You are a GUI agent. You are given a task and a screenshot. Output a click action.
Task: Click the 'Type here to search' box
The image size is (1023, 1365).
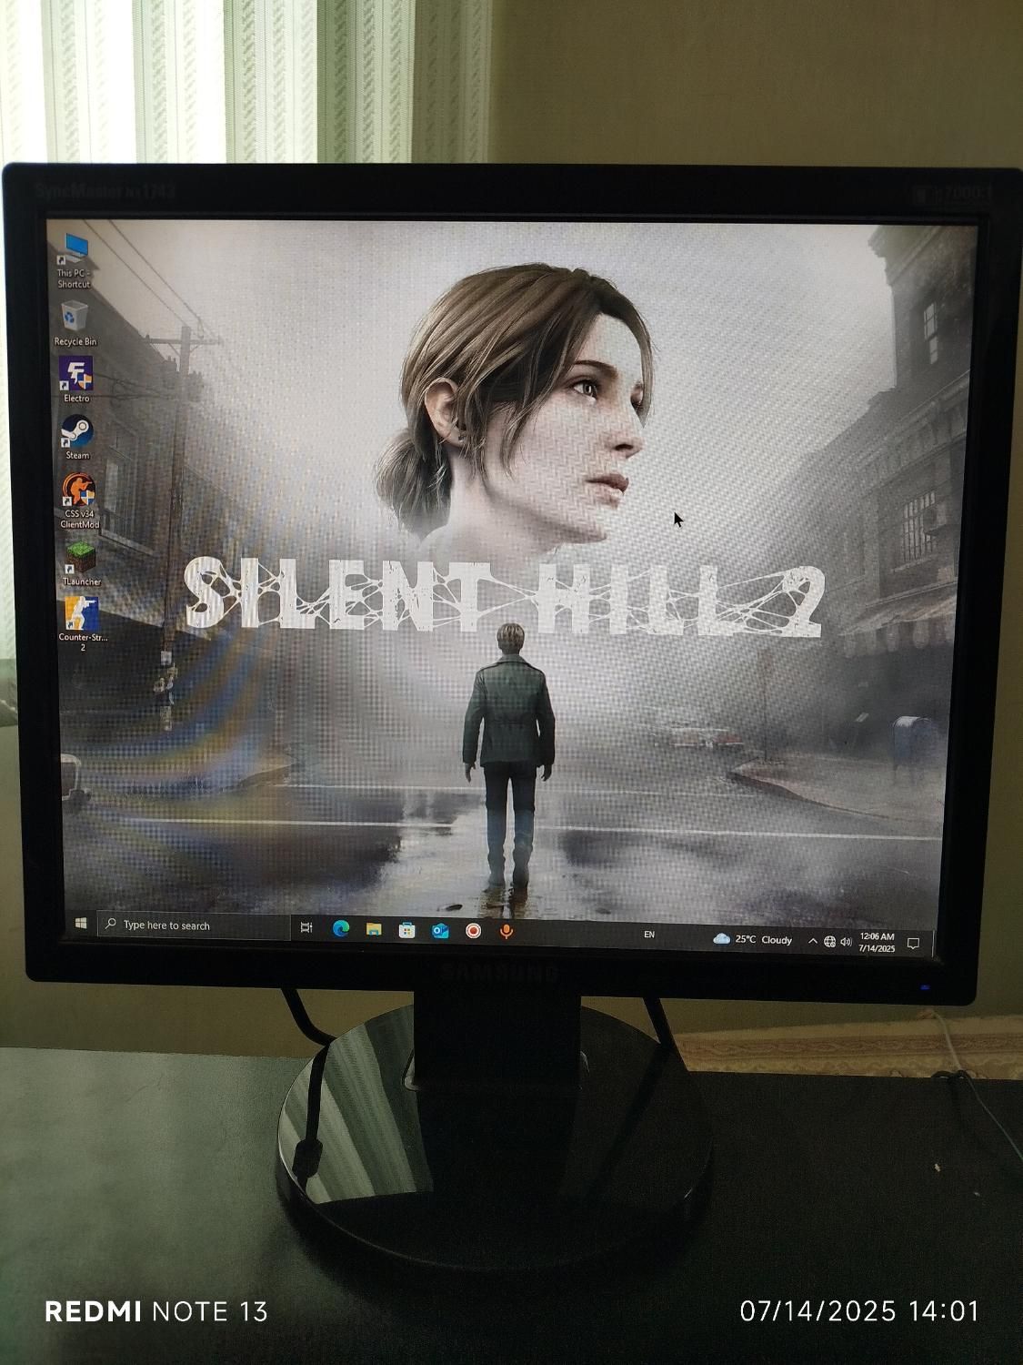pos(193,925)
